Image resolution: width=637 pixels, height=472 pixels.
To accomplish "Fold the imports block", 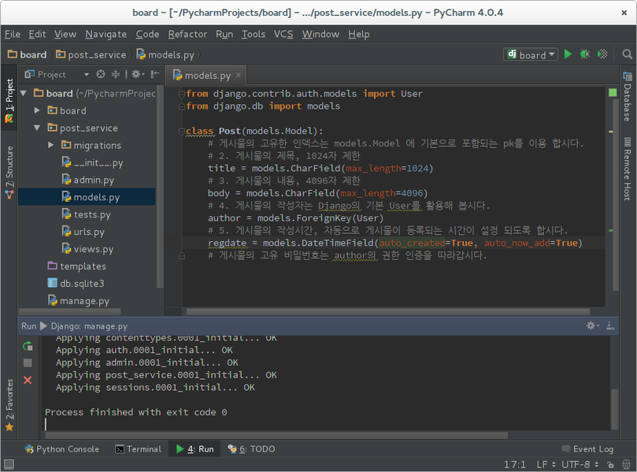I will [x=182, y=94].
